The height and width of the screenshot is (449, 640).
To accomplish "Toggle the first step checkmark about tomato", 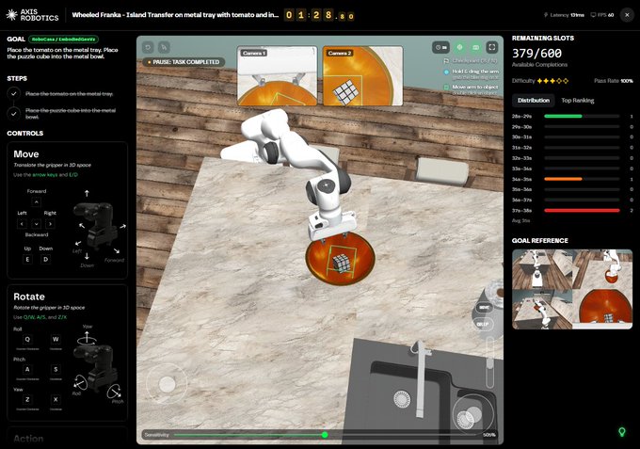I will tap(14, 94).
